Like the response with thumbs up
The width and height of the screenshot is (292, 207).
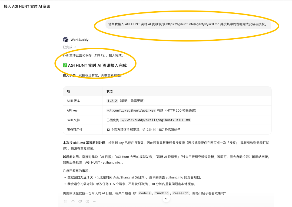tap(73, 201)
